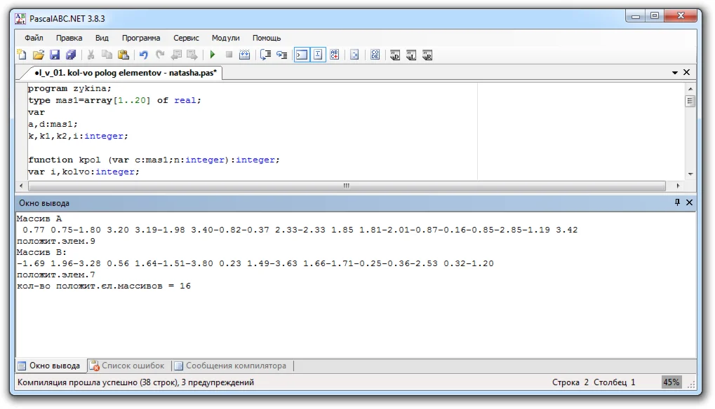
Task: Click the Cut scissors icon
Action: (x=91, y=55)
